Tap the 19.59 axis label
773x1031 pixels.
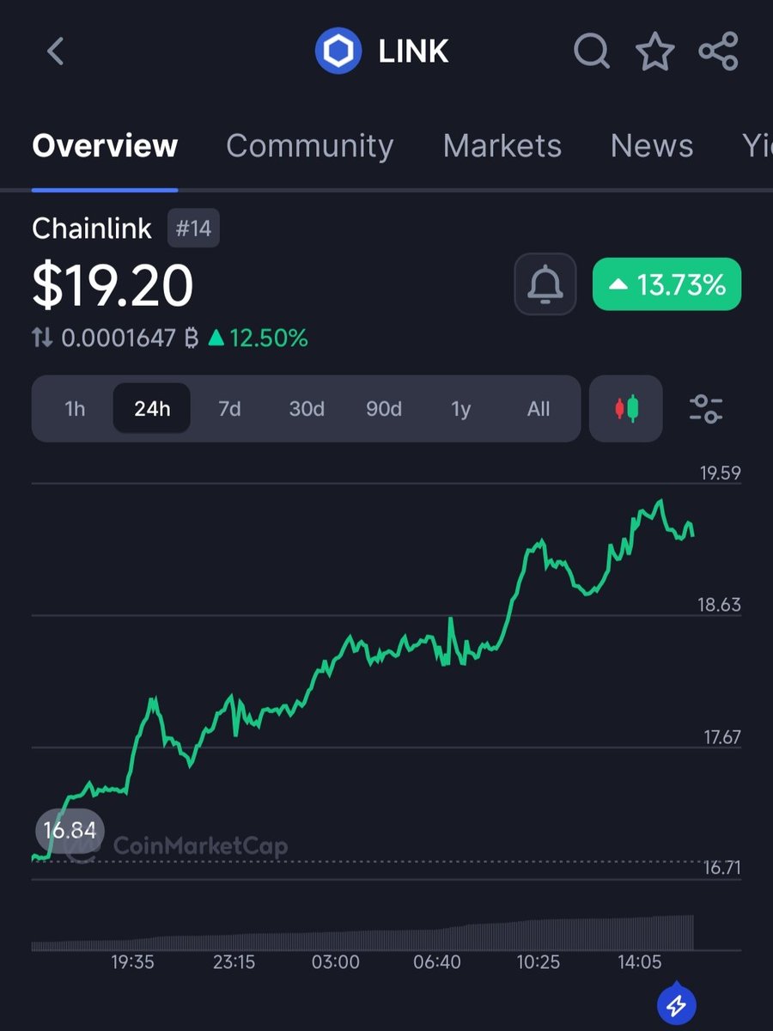coord(720,473)
